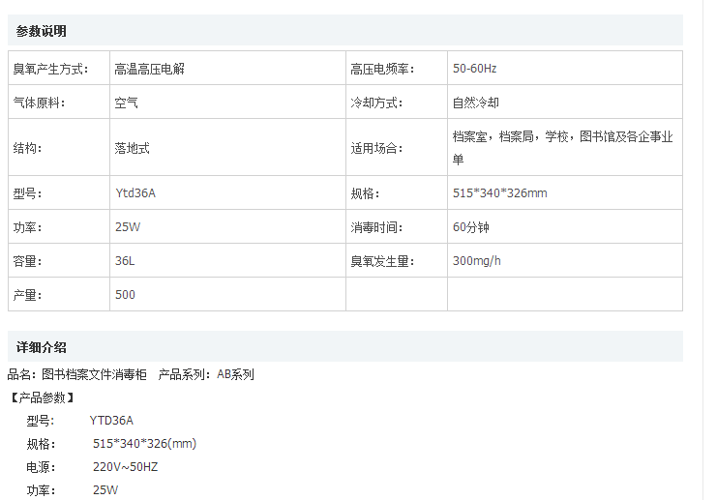This screenshot has width=717, height=500.
Task: Select the 36L capacity value
Action: click(x=125, y=261)
